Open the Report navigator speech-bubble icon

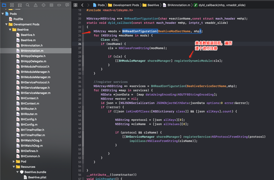point(67,5)
